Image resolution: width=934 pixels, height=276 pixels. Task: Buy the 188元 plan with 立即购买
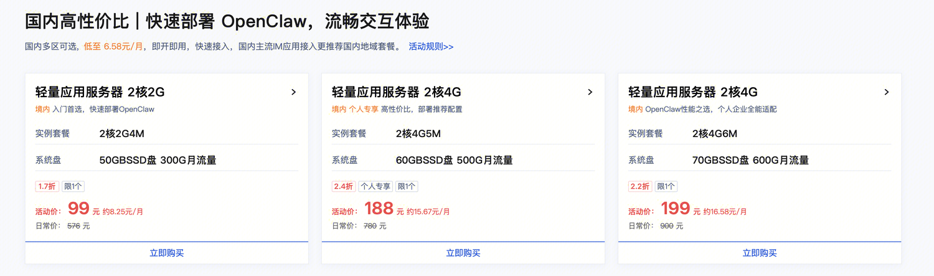click(463, 253)
